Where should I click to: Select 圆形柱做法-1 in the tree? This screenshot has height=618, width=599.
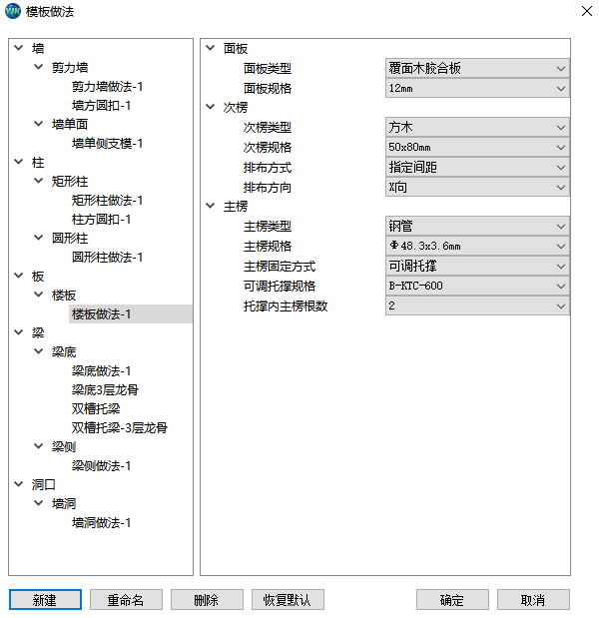107,257
